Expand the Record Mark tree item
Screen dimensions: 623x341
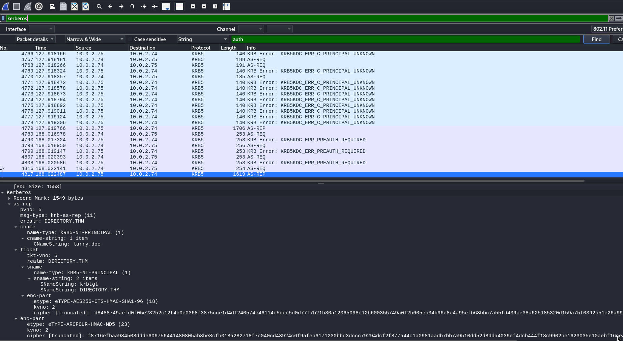(8, 198)
